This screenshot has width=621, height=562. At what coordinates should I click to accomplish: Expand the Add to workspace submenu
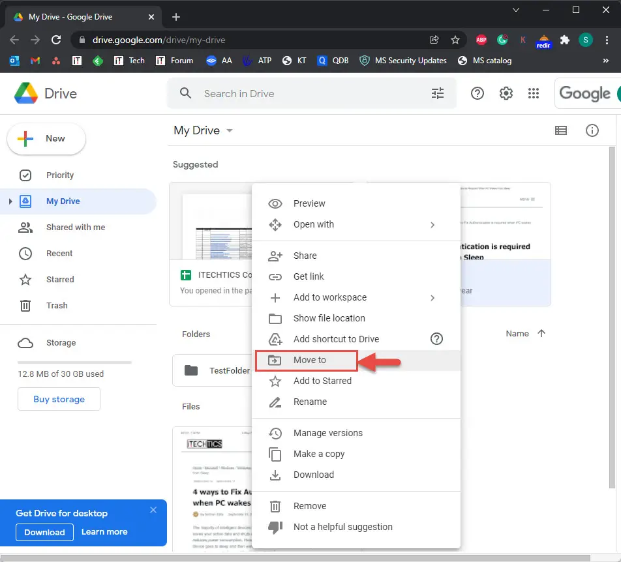tap(432, 297)
